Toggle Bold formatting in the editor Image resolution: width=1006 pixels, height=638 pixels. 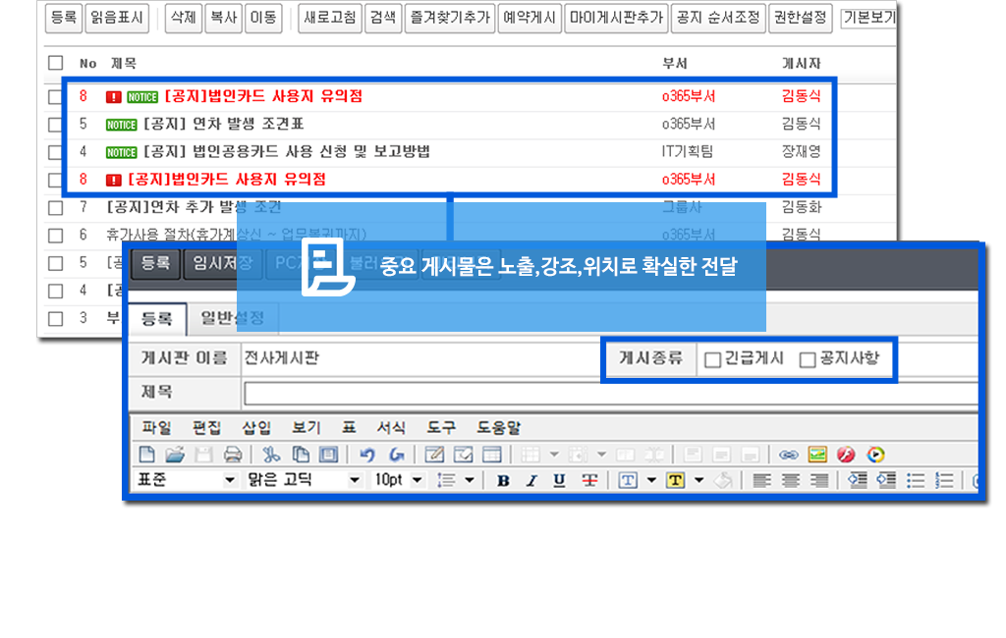coord(503,480)
